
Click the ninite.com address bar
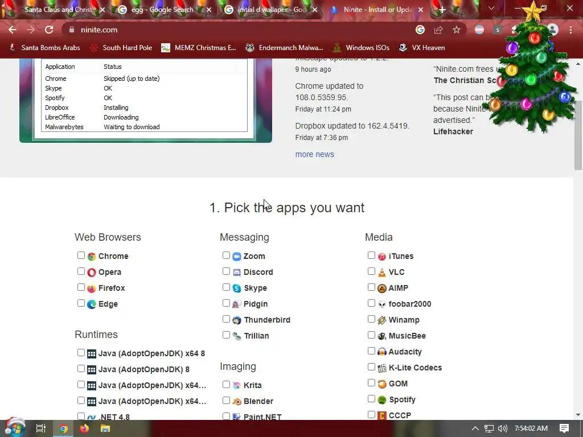(238, 30)
